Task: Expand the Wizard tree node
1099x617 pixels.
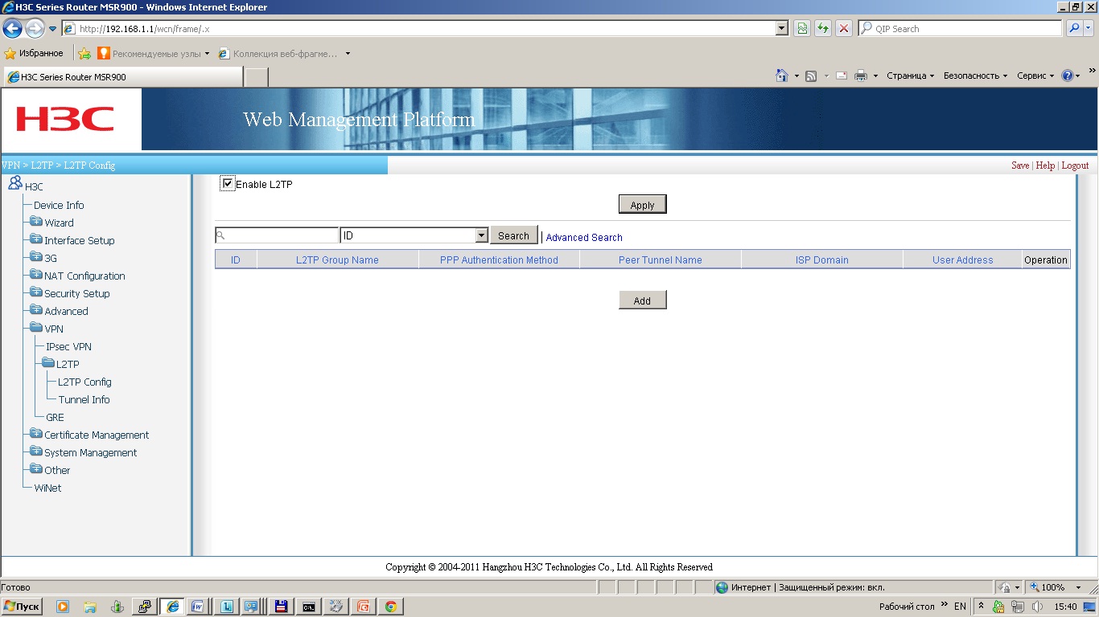Action: [x=36, y=222]
